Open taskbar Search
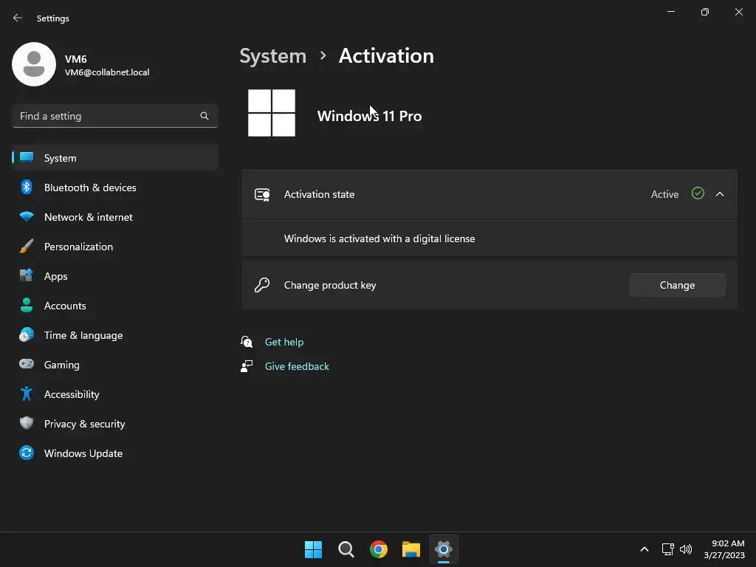This screenshot has width=756, height=567. [346, 549]
